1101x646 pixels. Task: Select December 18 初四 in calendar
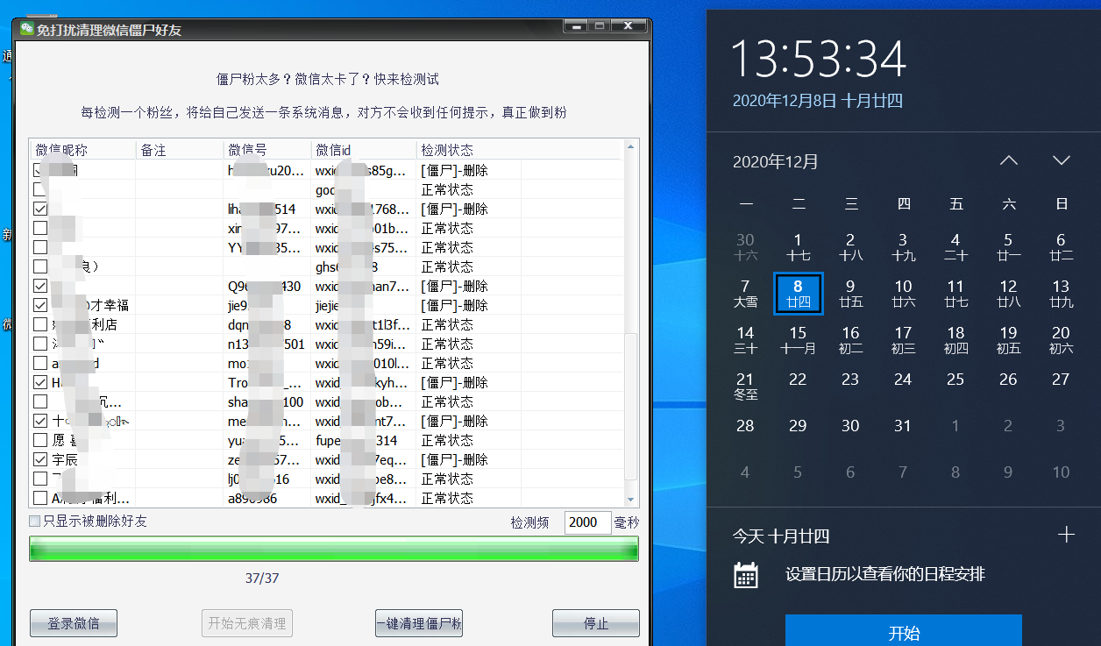956,339
